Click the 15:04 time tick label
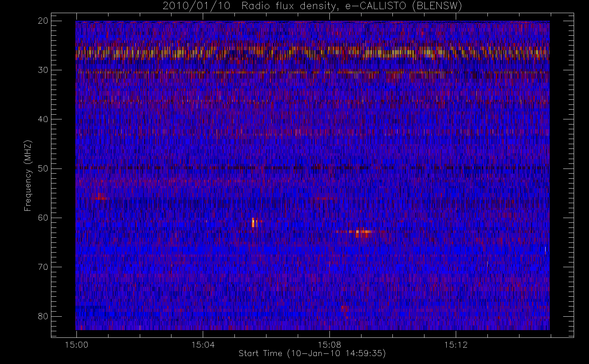Viewport: 589px width, 364px height. pos(203,345)
